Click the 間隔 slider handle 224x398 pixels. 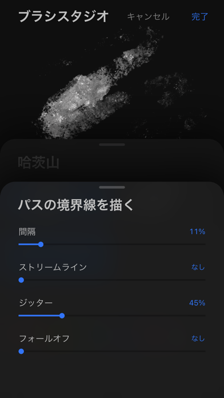41,244
